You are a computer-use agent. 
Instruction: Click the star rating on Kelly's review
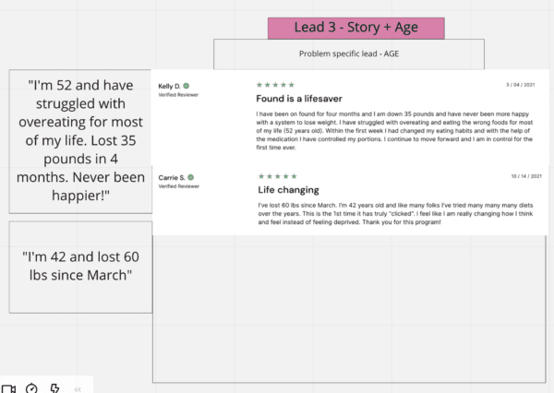pos(275,85)
